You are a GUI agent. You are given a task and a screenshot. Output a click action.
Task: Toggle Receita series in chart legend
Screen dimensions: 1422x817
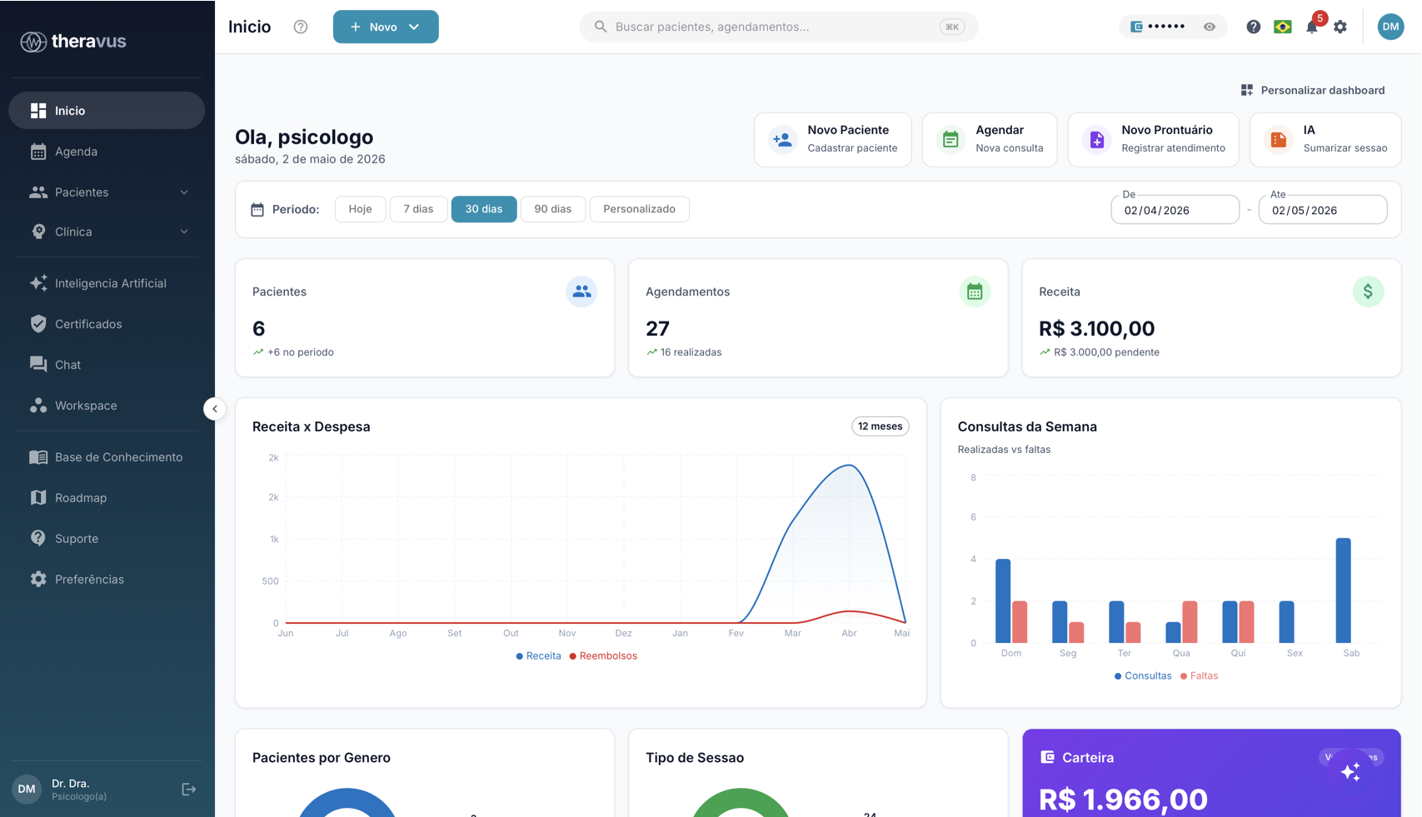point(538,656)
